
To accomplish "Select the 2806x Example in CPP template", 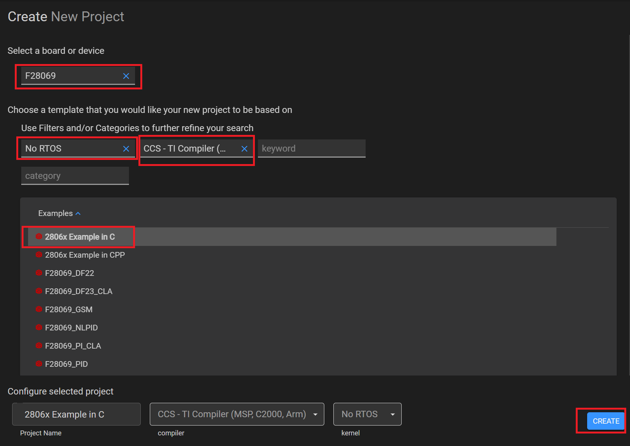I will pyautogui.click(x=292, y=255).
